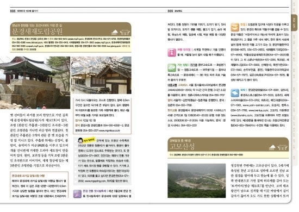299x212 pixels.
Task: Click the pink travel-season icon
Action: 172,52
